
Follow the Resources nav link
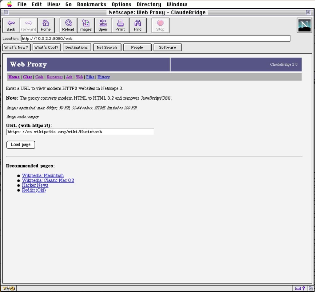click(55, 77)
